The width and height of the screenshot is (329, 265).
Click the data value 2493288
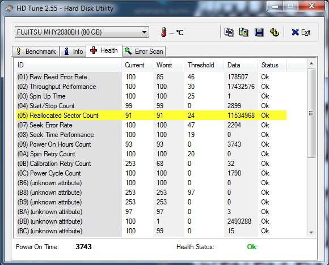[239, 221]
